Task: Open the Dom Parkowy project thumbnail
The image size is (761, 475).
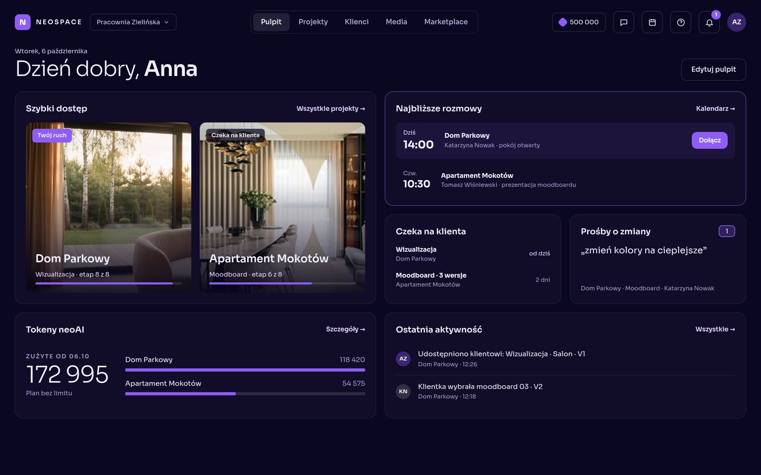Action: tap(108, 207)
